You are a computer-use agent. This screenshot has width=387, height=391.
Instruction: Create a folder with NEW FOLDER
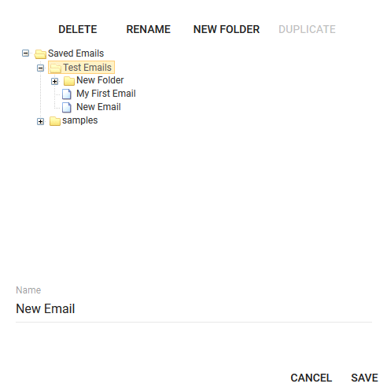pyautogui.click(x=227, y=29)
